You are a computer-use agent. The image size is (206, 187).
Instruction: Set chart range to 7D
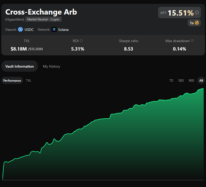click(171, 80)
